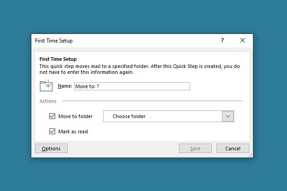Open the Options button
The height and width of the screenshot is (191, 287).
click(51, 148)
